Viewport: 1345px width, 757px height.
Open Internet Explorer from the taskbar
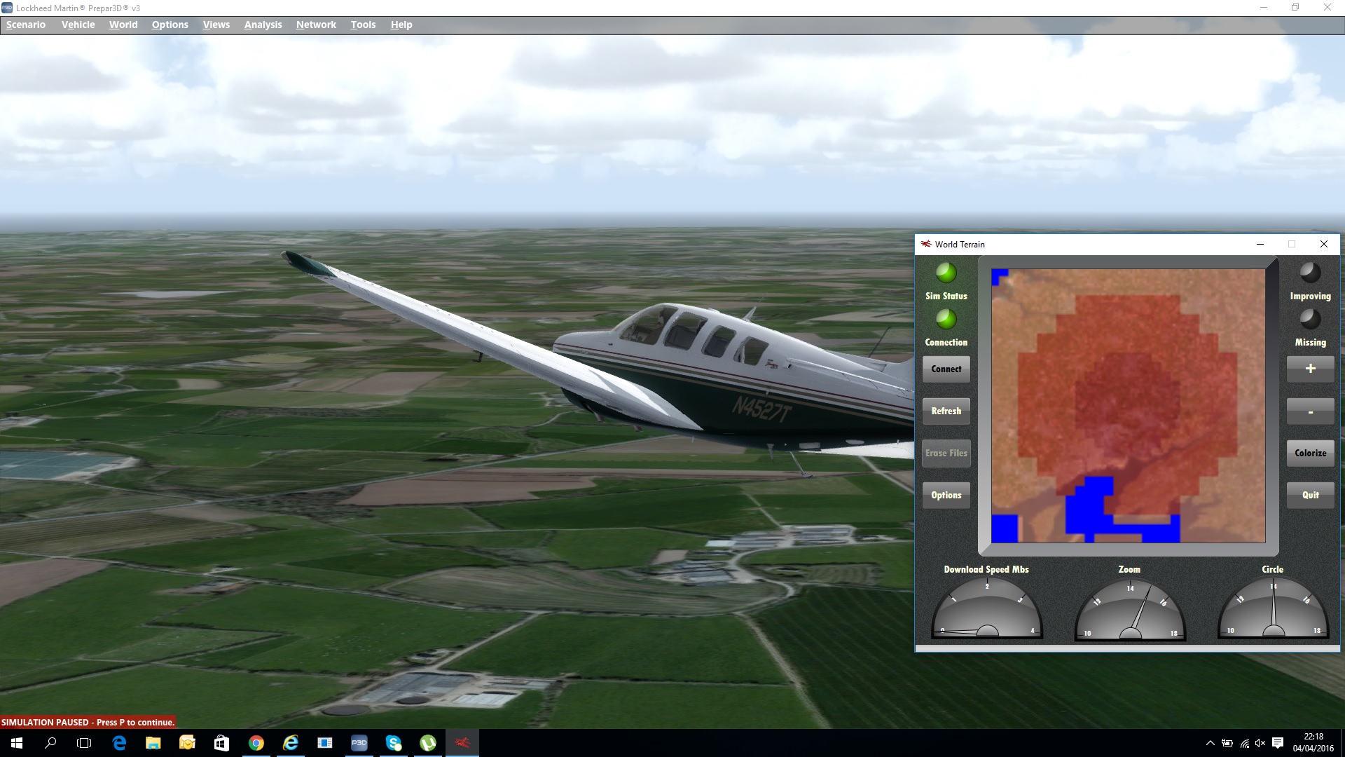tap(291, 743)
